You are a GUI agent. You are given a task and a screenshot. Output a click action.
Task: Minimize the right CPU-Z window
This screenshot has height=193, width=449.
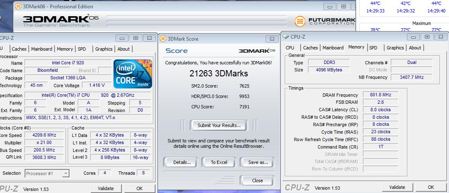coord(414,37)
